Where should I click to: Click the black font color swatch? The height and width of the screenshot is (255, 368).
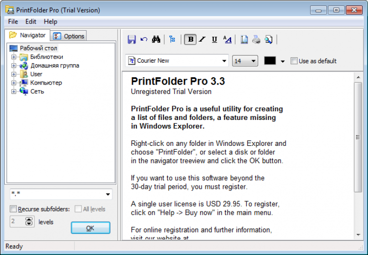[x=270, y=61]
